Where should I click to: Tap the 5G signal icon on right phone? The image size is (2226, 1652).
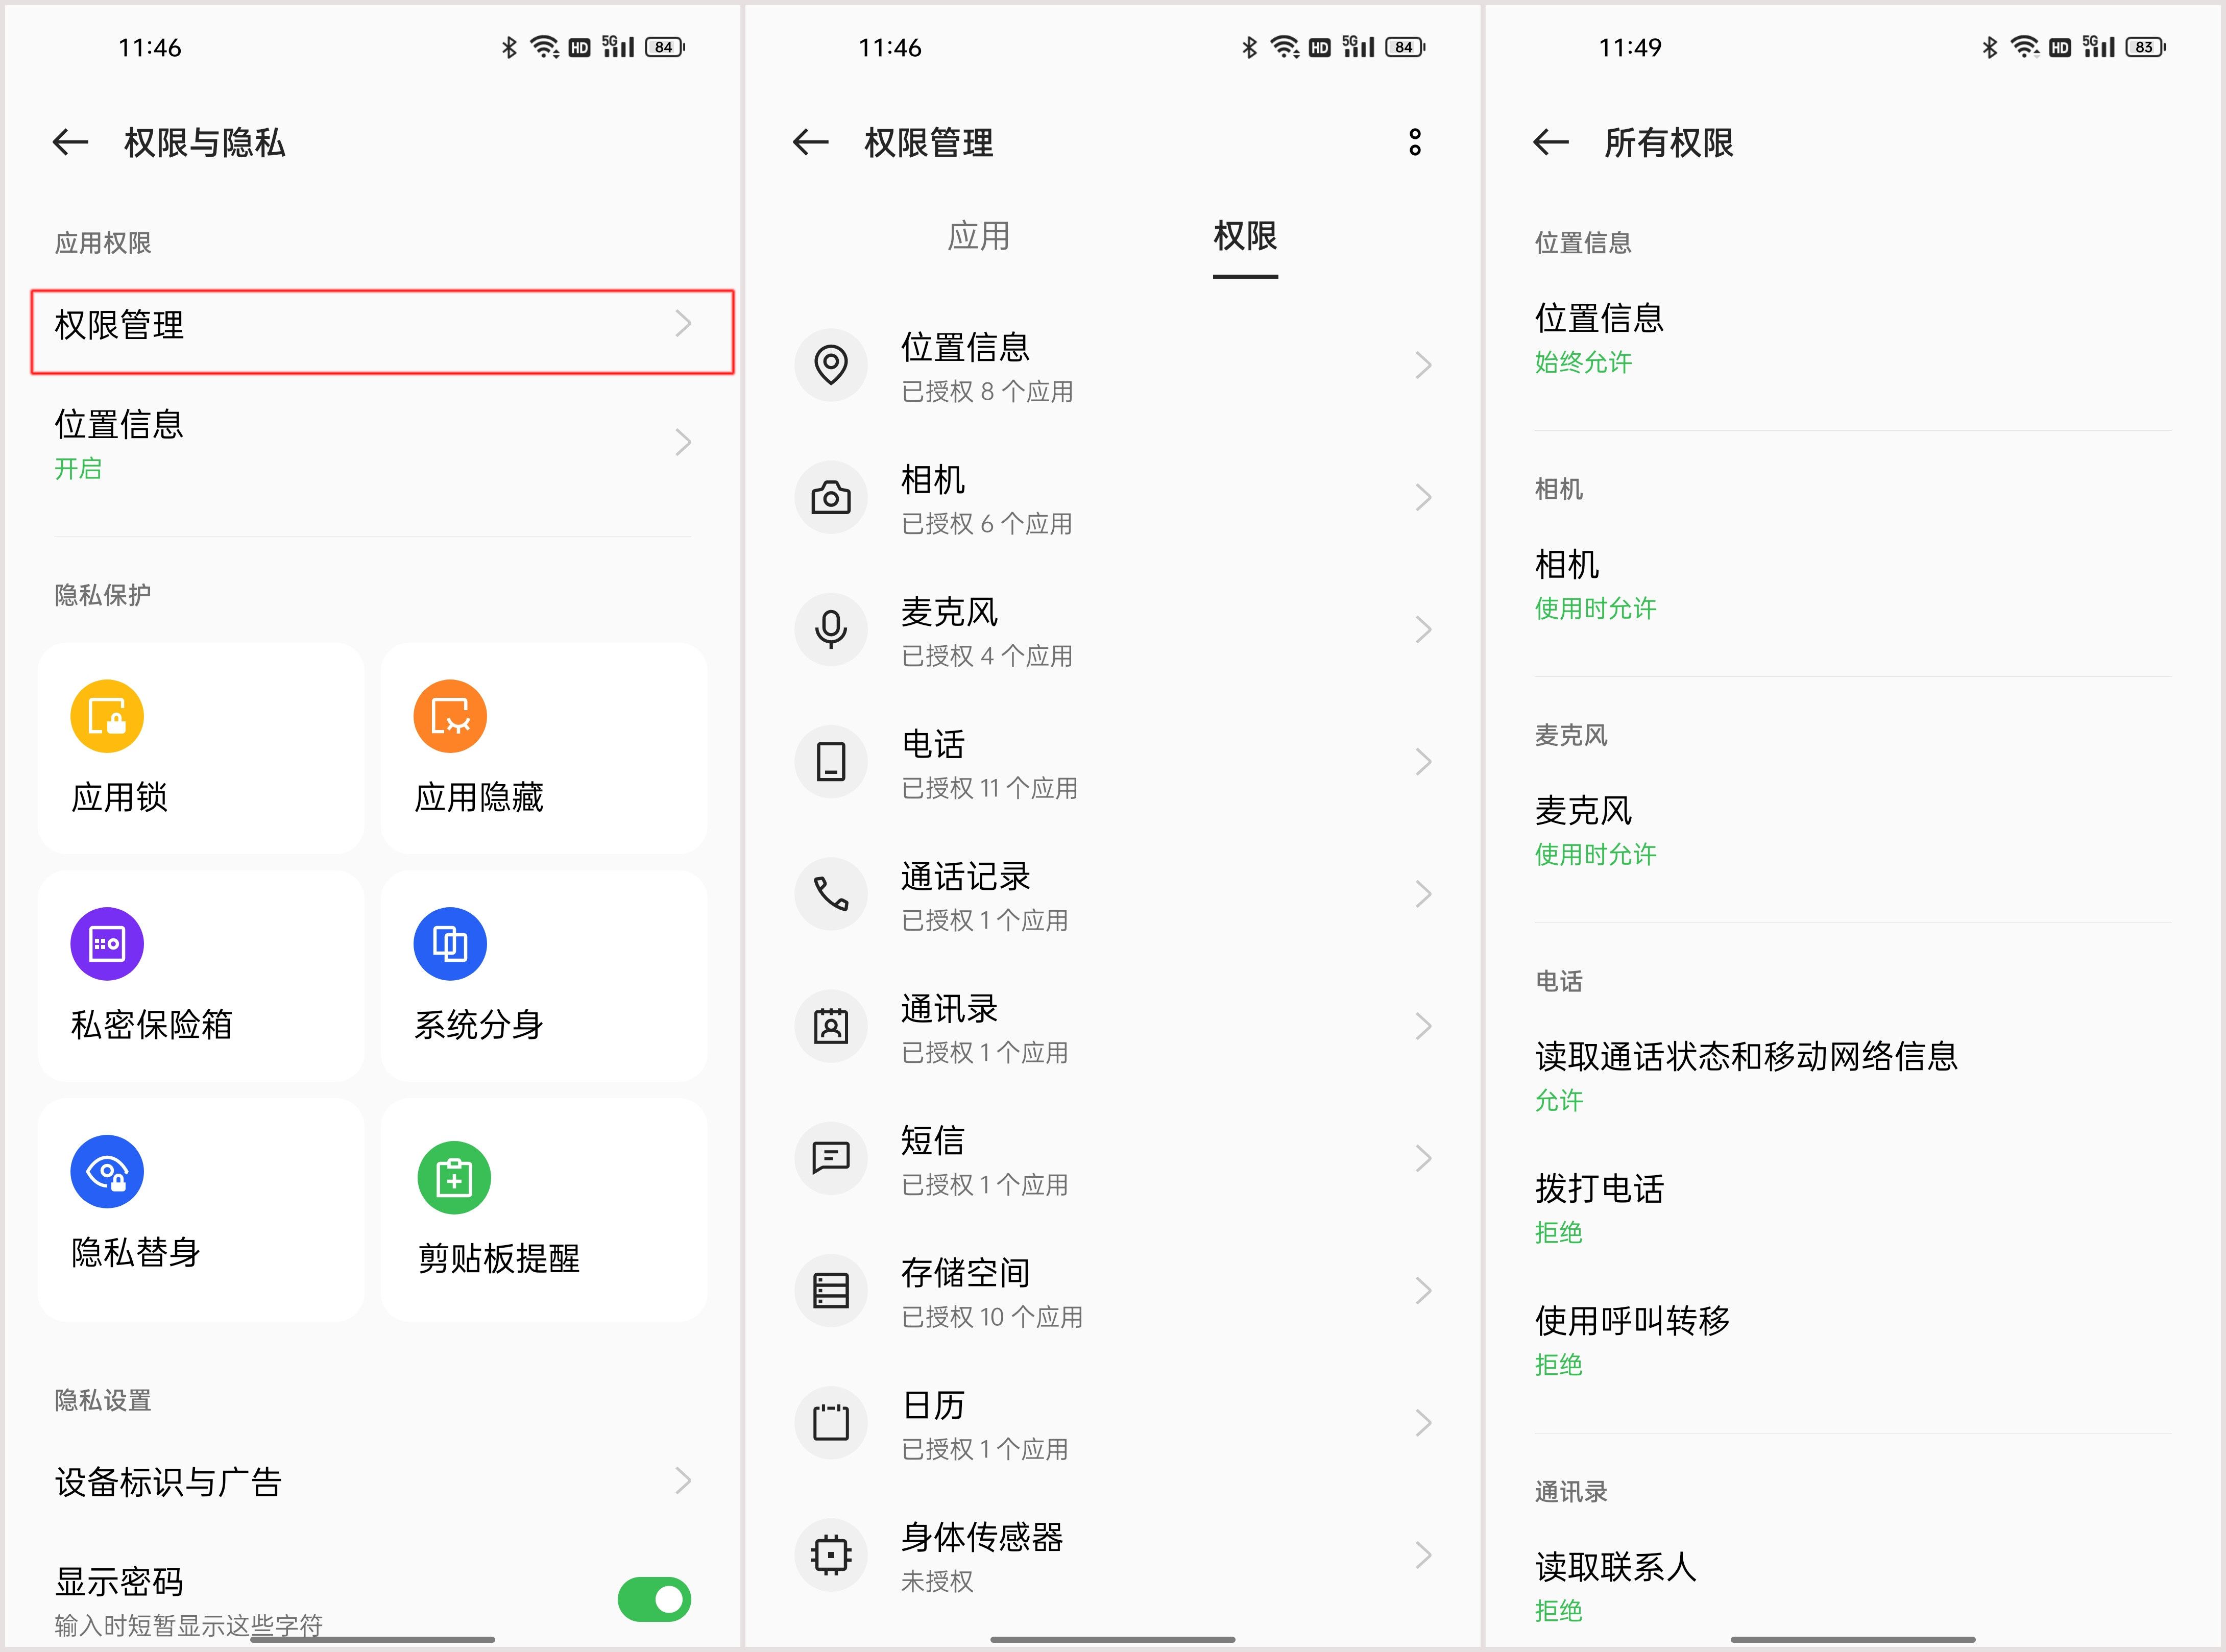(x=2098, y=47)
